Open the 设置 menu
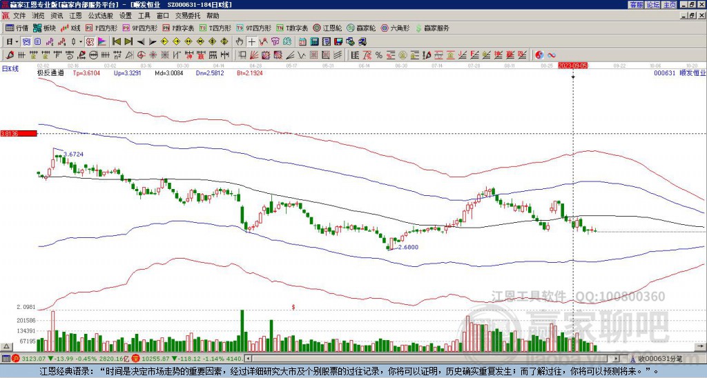 (126, 16)
